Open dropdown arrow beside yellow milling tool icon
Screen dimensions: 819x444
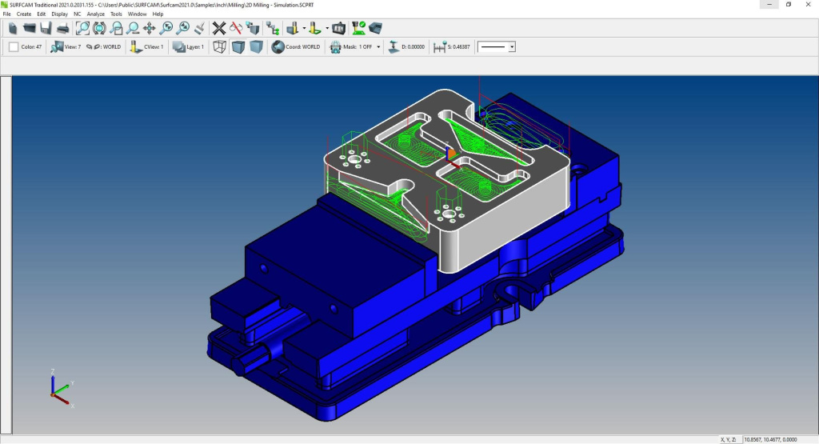[305, 29]
